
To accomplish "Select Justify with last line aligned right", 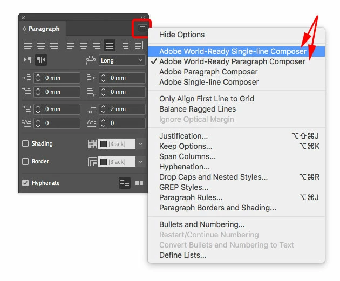I will (x=97, y=45).
